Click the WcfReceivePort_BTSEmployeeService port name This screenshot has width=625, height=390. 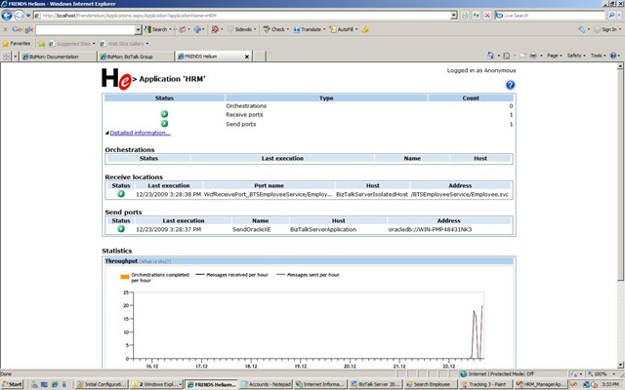[x=268, y=194]
